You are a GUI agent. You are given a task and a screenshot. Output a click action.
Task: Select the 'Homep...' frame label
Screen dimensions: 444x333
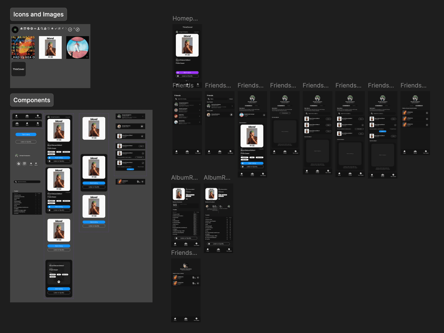pyautogui.click(x=185, y=18)
